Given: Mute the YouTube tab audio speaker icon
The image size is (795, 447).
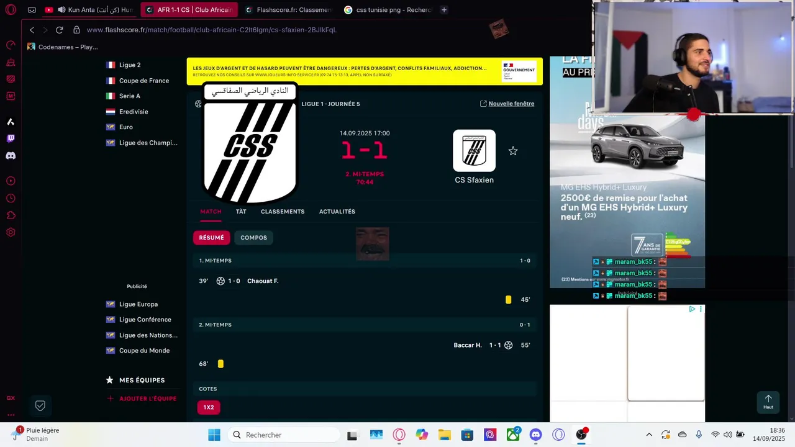Looking at the screenshot, I should pos(61,10).
